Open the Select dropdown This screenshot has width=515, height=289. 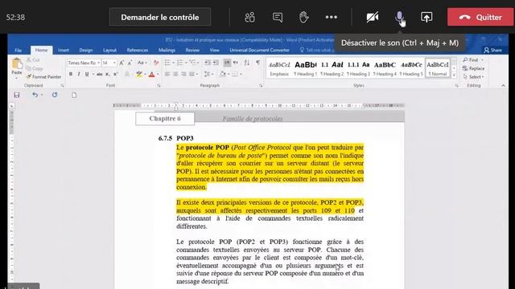tap(473, 77)
